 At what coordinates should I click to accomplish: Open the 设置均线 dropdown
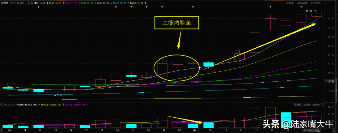[317, 3]
